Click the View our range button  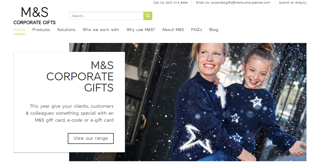click(91, 138)
